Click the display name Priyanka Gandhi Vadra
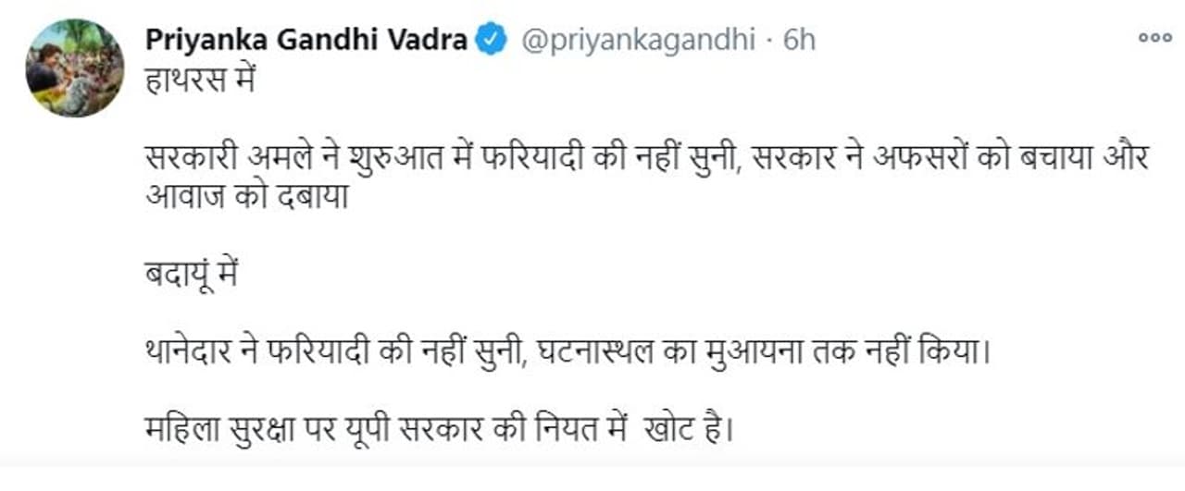Viewport: 1185px width, 491px height. [x=306, y=41]
